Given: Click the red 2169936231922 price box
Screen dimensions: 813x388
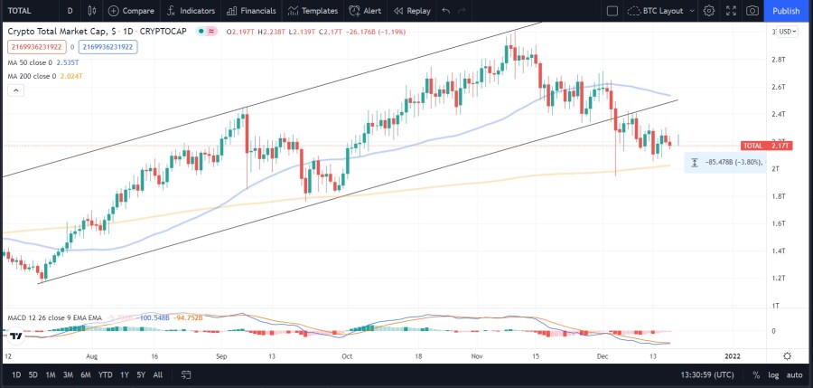Looking at the screenshot, I should tap(36, 47).
